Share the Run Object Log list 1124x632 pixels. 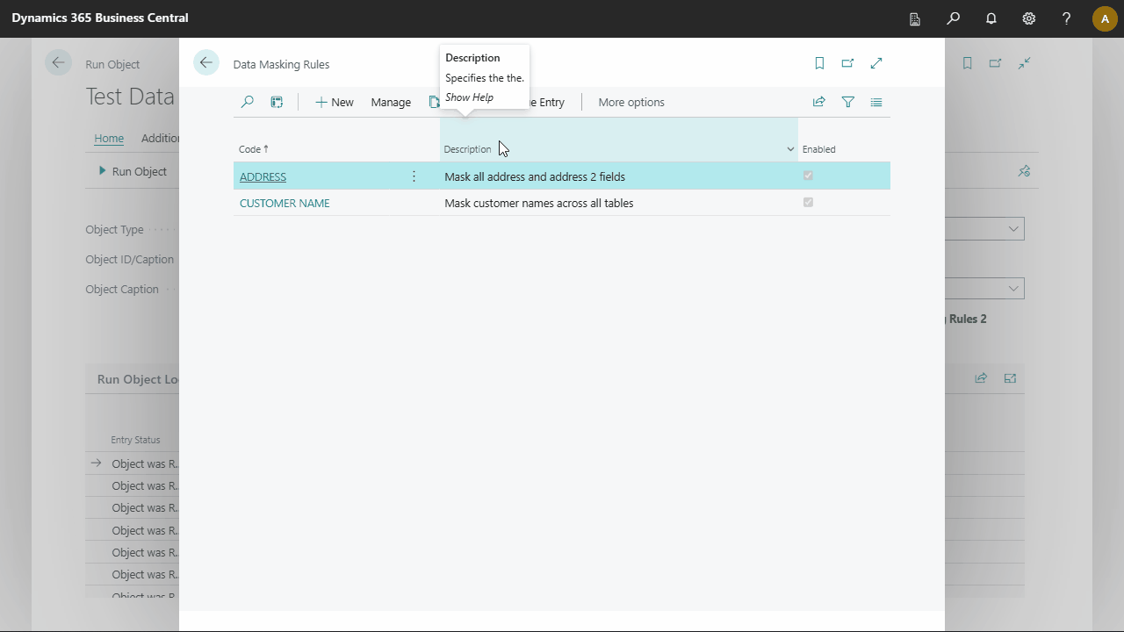[x=981, y=378]
